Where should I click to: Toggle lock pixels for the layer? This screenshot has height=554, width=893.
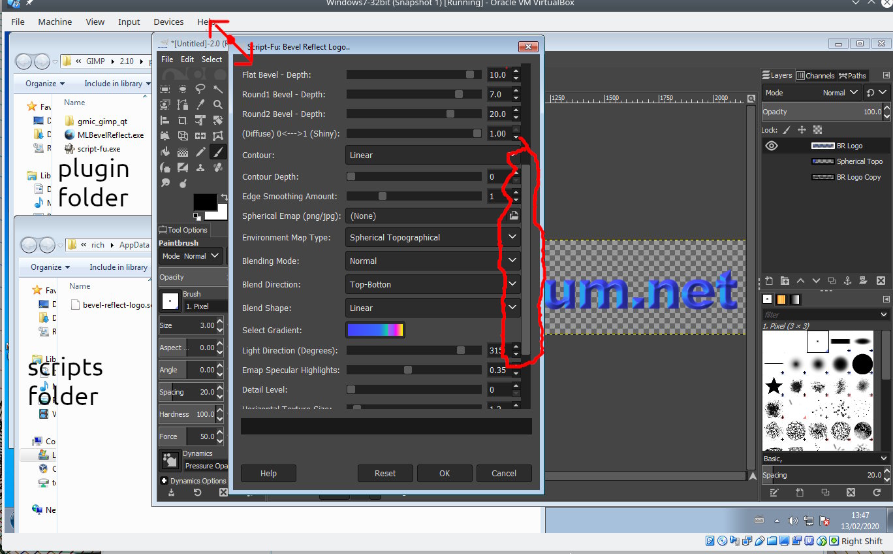[x=787, y=130]
